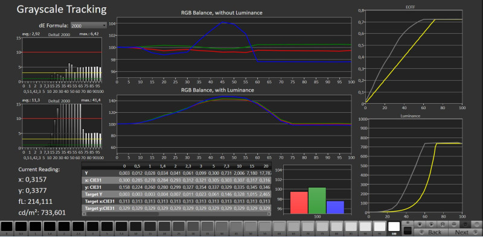Click the data table's left scroll arrow

(83, 213)
